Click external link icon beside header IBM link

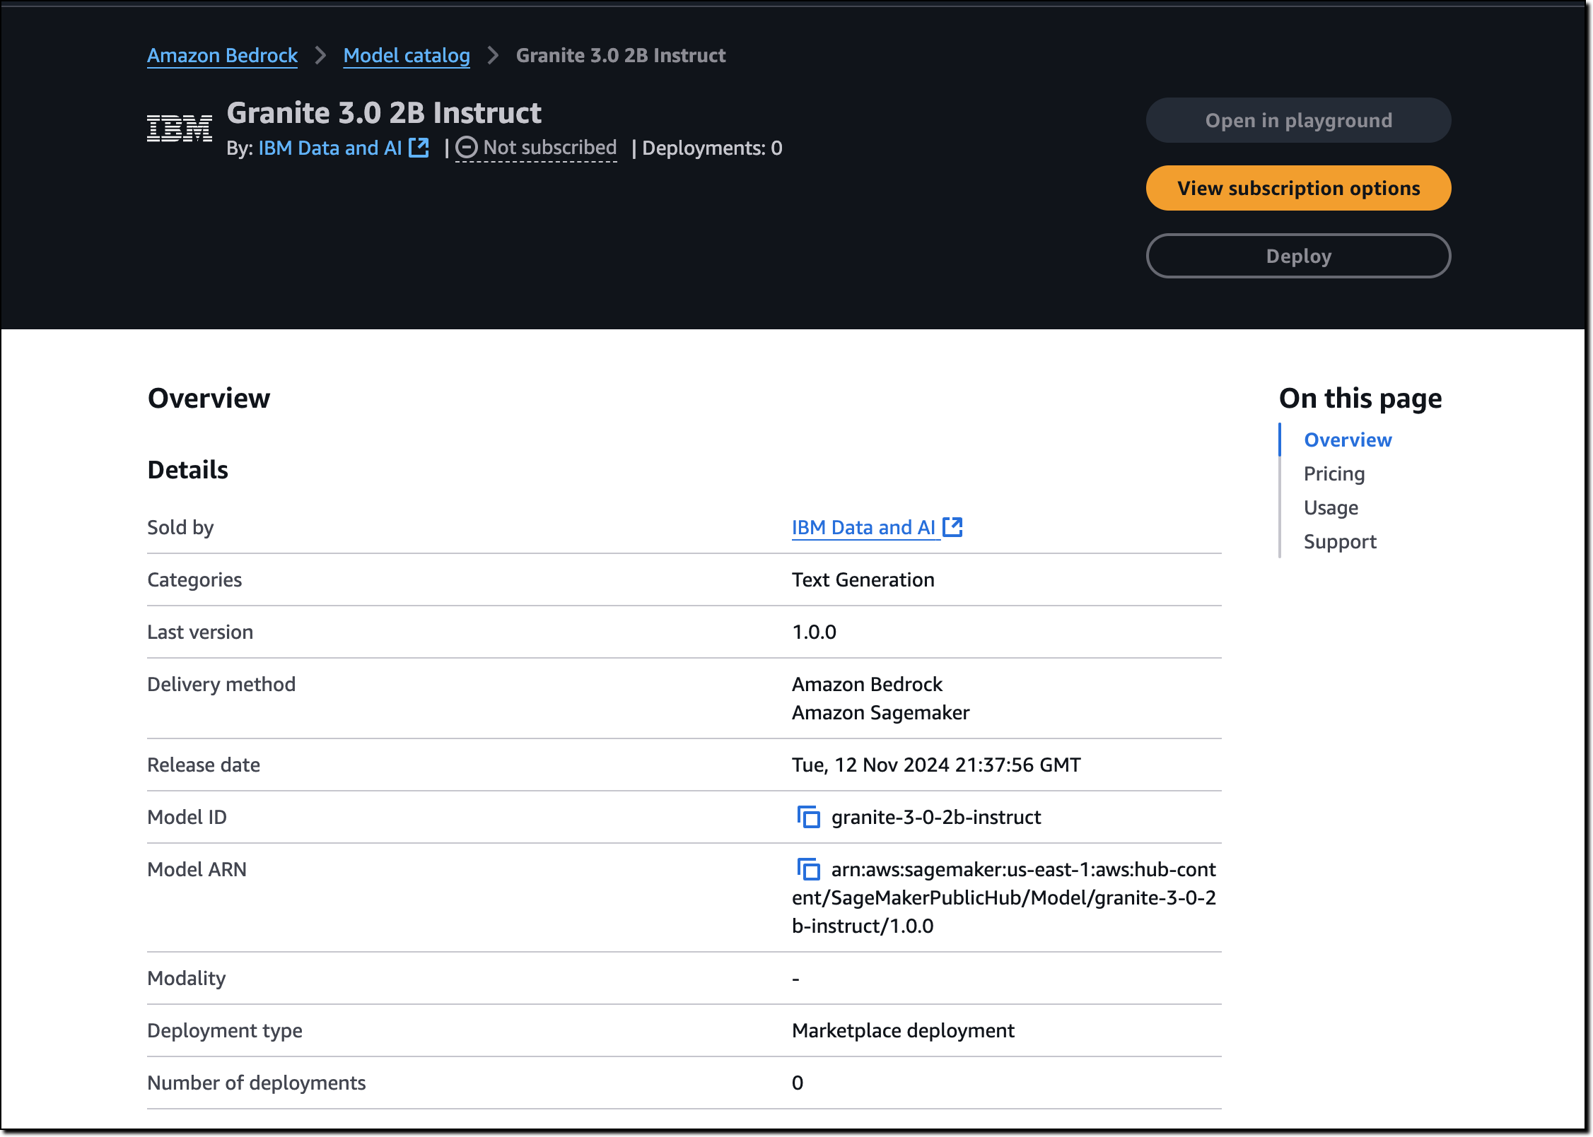coord(419,148)
